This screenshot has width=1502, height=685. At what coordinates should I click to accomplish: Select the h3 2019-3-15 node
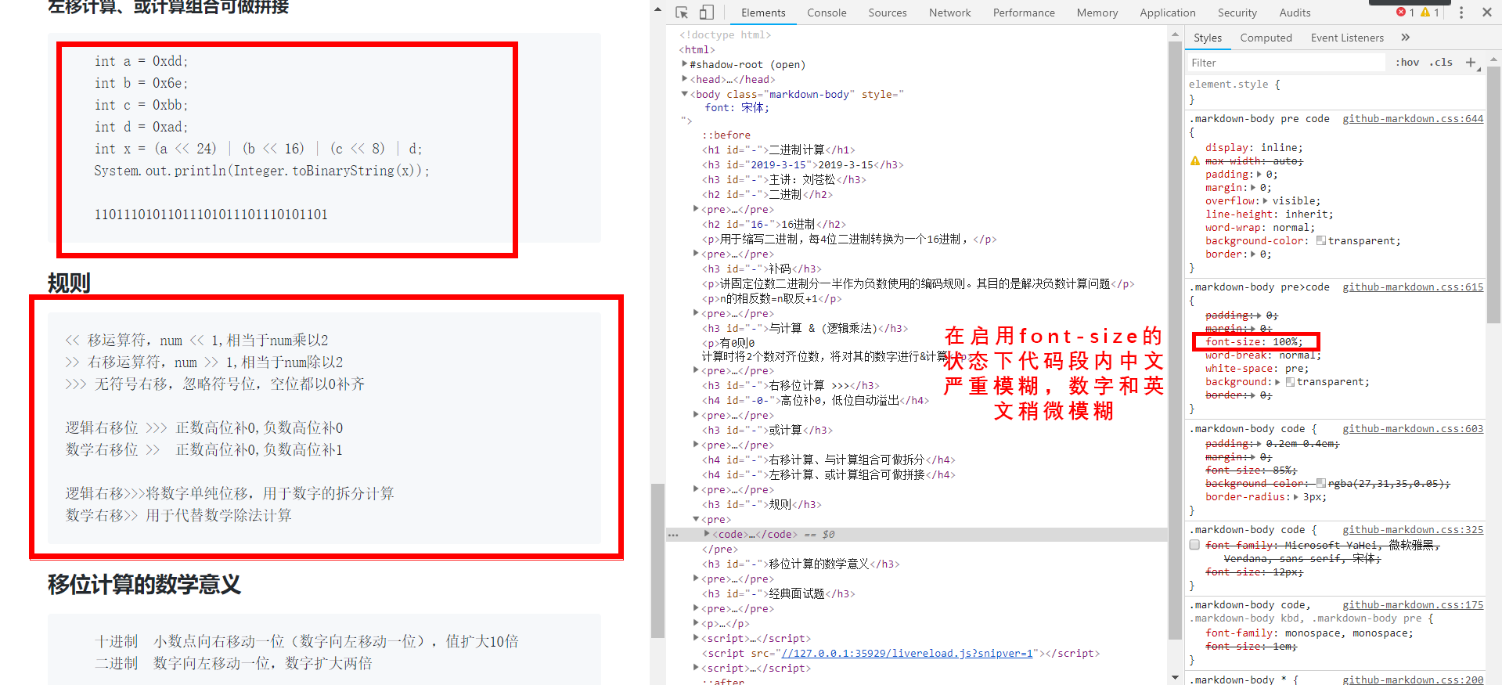click(802, 165)
